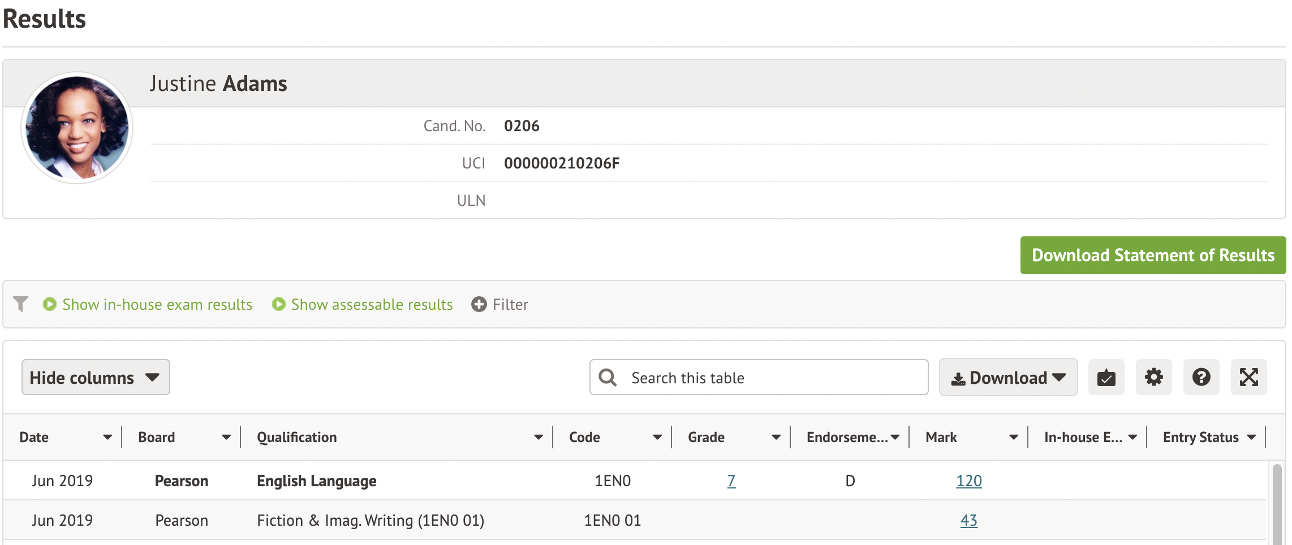1292x545 pixels.
Task: Click Justine Adams profile photo
Action: [77, 128]
